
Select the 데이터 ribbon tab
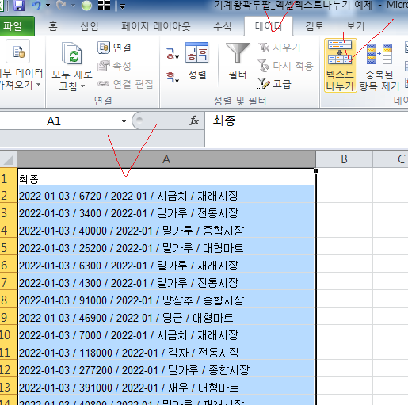click(269, 26)
